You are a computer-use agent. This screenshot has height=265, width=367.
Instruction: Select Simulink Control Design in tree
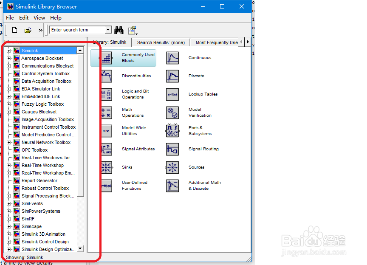pyautogui.click(x=45, y=242)
